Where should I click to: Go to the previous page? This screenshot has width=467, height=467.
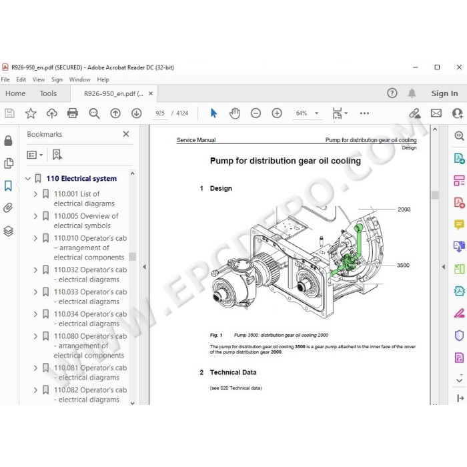tap(115, 113)
